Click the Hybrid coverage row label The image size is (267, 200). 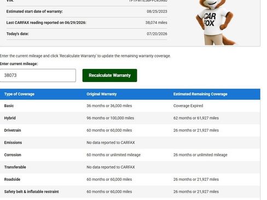coord(10,118)
